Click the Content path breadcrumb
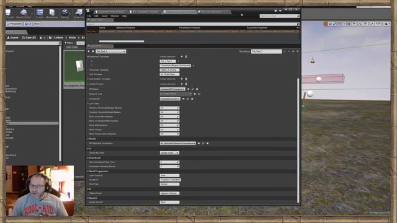This screenshot has width=397, height=223. point(58,38)
